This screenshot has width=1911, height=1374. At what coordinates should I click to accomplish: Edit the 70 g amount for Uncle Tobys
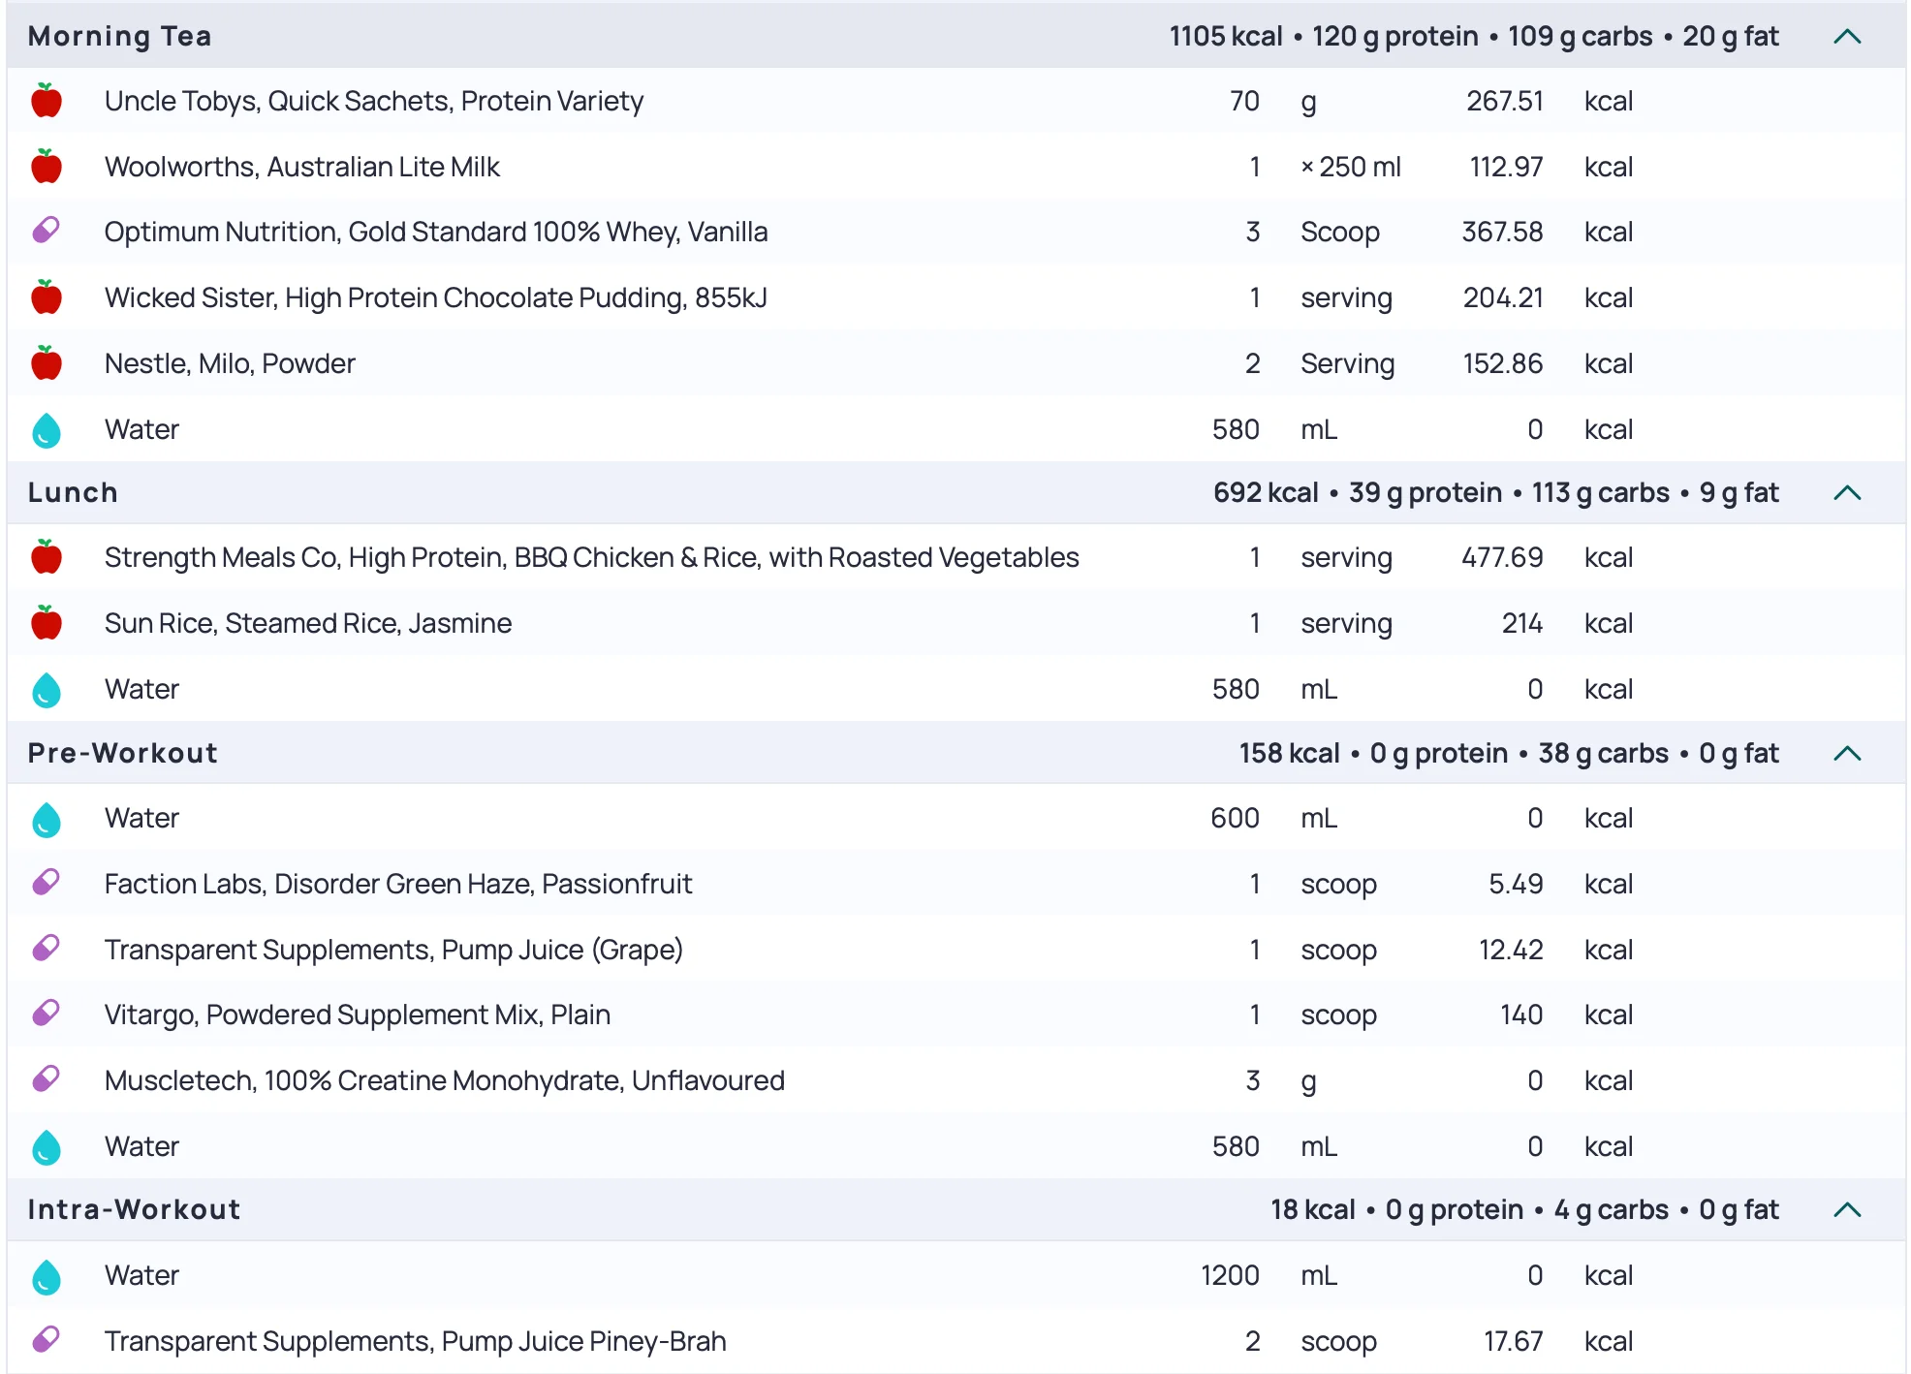pos(1244,101)
